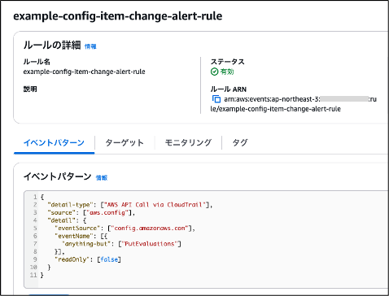Open the 情報 link beside the イベントパターン heading

coord(102,178)
